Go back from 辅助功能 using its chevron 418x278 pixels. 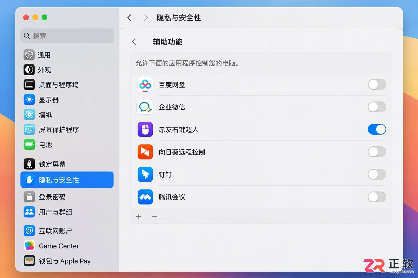point(134,42)
